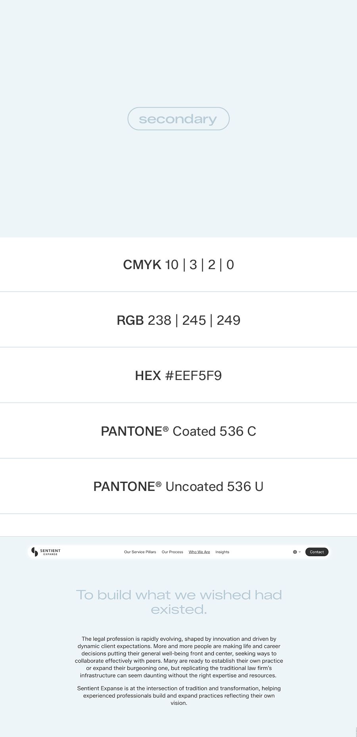Click the SENTIENT EXPANSE wordmark text
The width and height of the screenshot is (357, 737).
click(50, 552)
